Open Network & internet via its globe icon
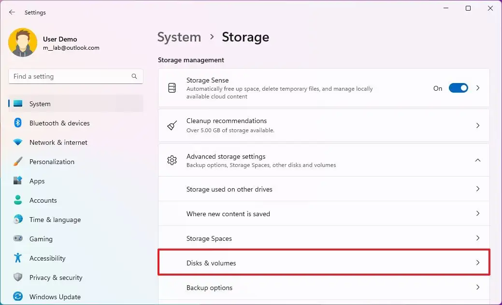This screenshot has height=305, width=502. (x=17, y=142)
